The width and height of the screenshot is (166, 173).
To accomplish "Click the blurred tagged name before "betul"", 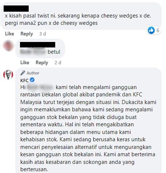I will pos(33,51).
